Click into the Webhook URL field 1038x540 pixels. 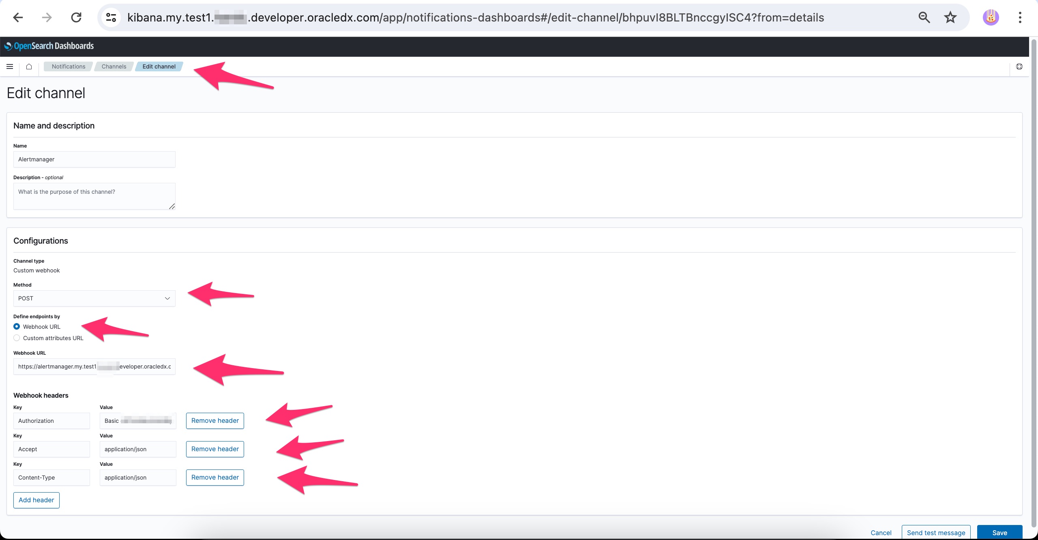94,366
